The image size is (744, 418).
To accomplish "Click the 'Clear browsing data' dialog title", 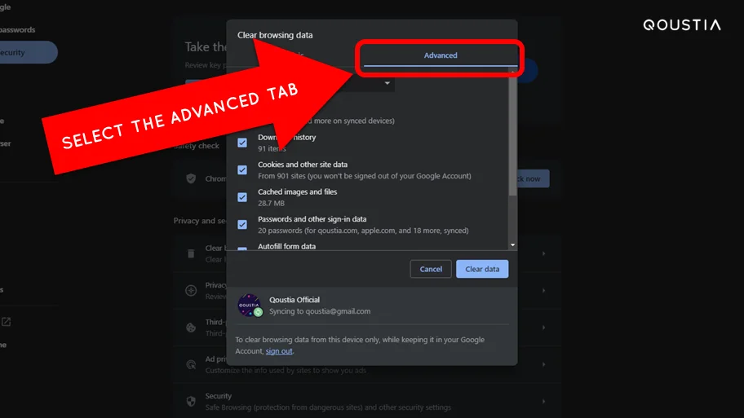I will [275, 35].
